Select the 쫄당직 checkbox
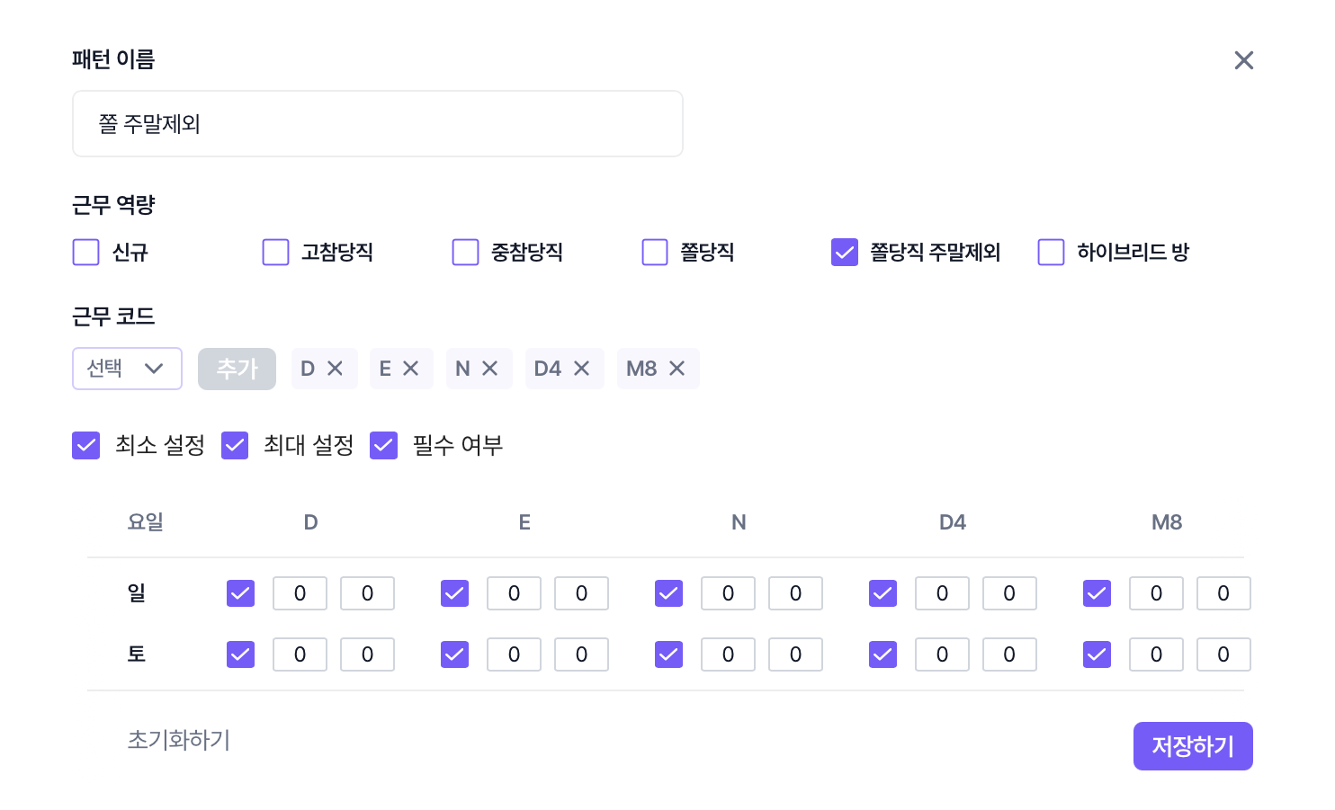1335x810 pixels. coord(655,253)
